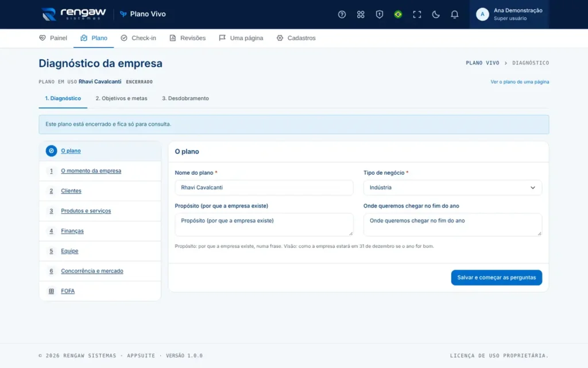Open Cadastros menu item

[x=296, y=38]
